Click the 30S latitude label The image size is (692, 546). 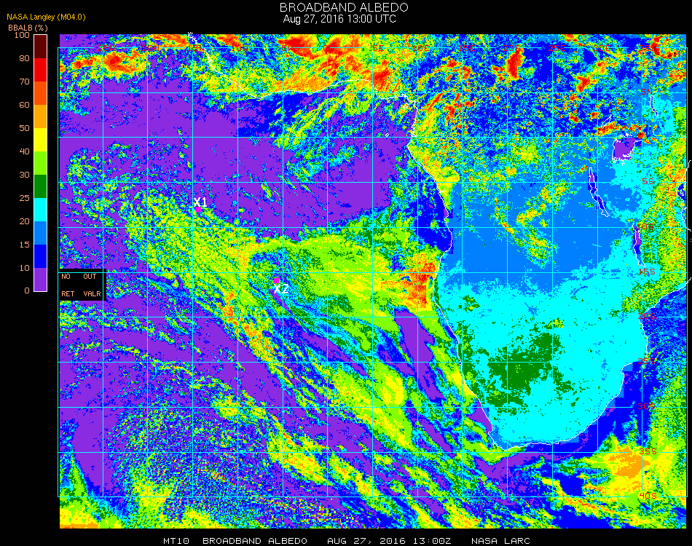click(x=647, y=406)
